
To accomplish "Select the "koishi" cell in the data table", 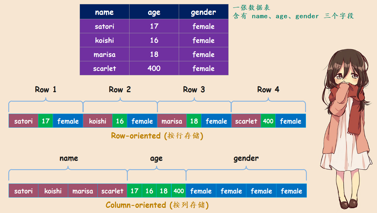I will click(x=104, y=40).
